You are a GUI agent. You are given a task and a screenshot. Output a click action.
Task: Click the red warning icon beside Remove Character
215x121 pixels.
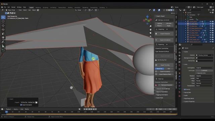(156, 85)
